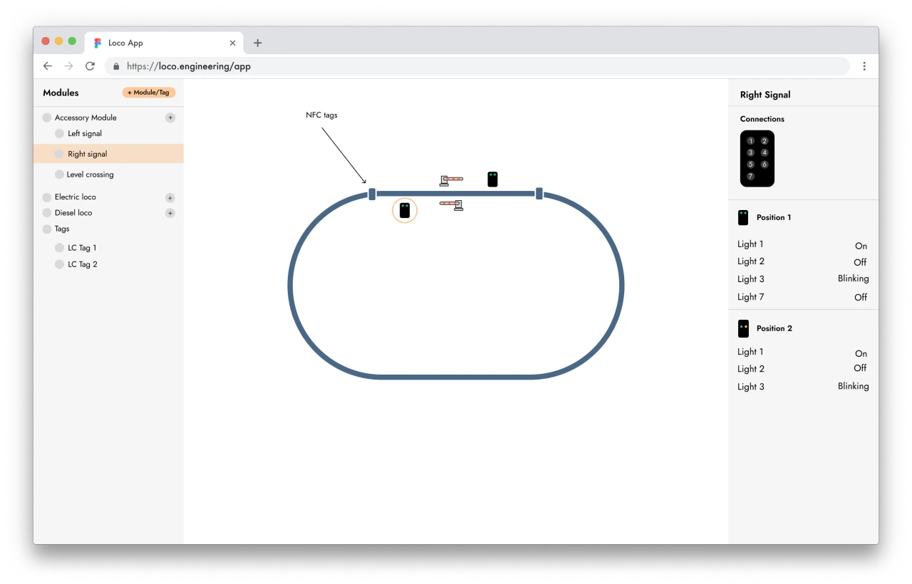Reload the page with refresh icon
Viewport: 912px width, 584px height.
pyautogui.click(x=90, y=66)
